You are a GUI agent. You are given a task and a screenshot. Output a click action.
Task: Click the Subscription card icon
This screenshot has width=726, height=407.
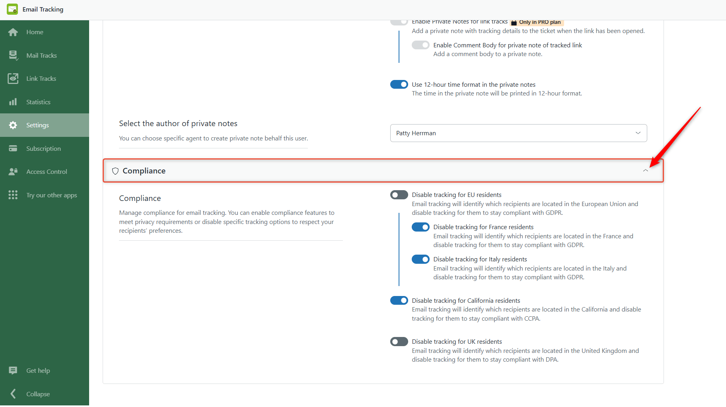point(13,148)
